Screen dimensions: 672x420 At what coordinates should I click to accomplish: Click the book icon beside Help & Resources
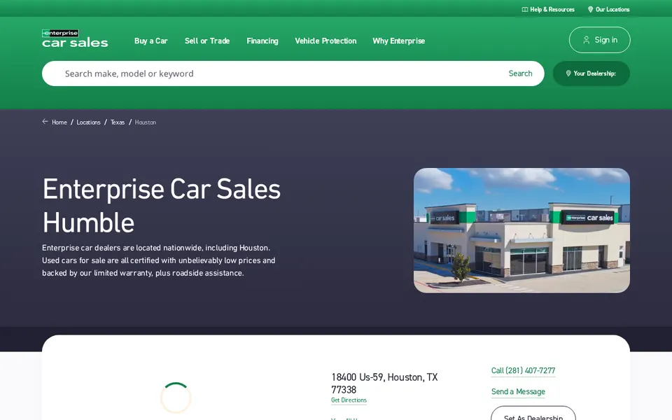tap(524, 9)
